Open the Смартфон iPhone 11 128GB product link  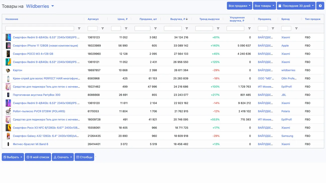pyautogui.click(x=45, y=46)
